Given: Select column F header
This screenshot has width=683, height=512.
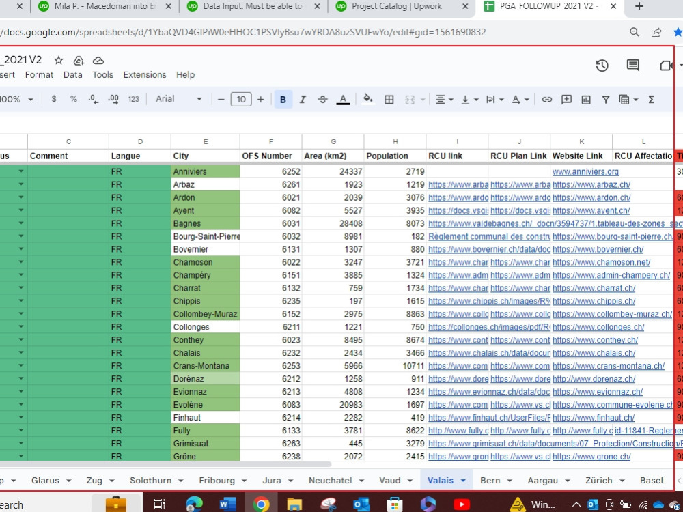Looking at the screenshot, I should [271, 141].
